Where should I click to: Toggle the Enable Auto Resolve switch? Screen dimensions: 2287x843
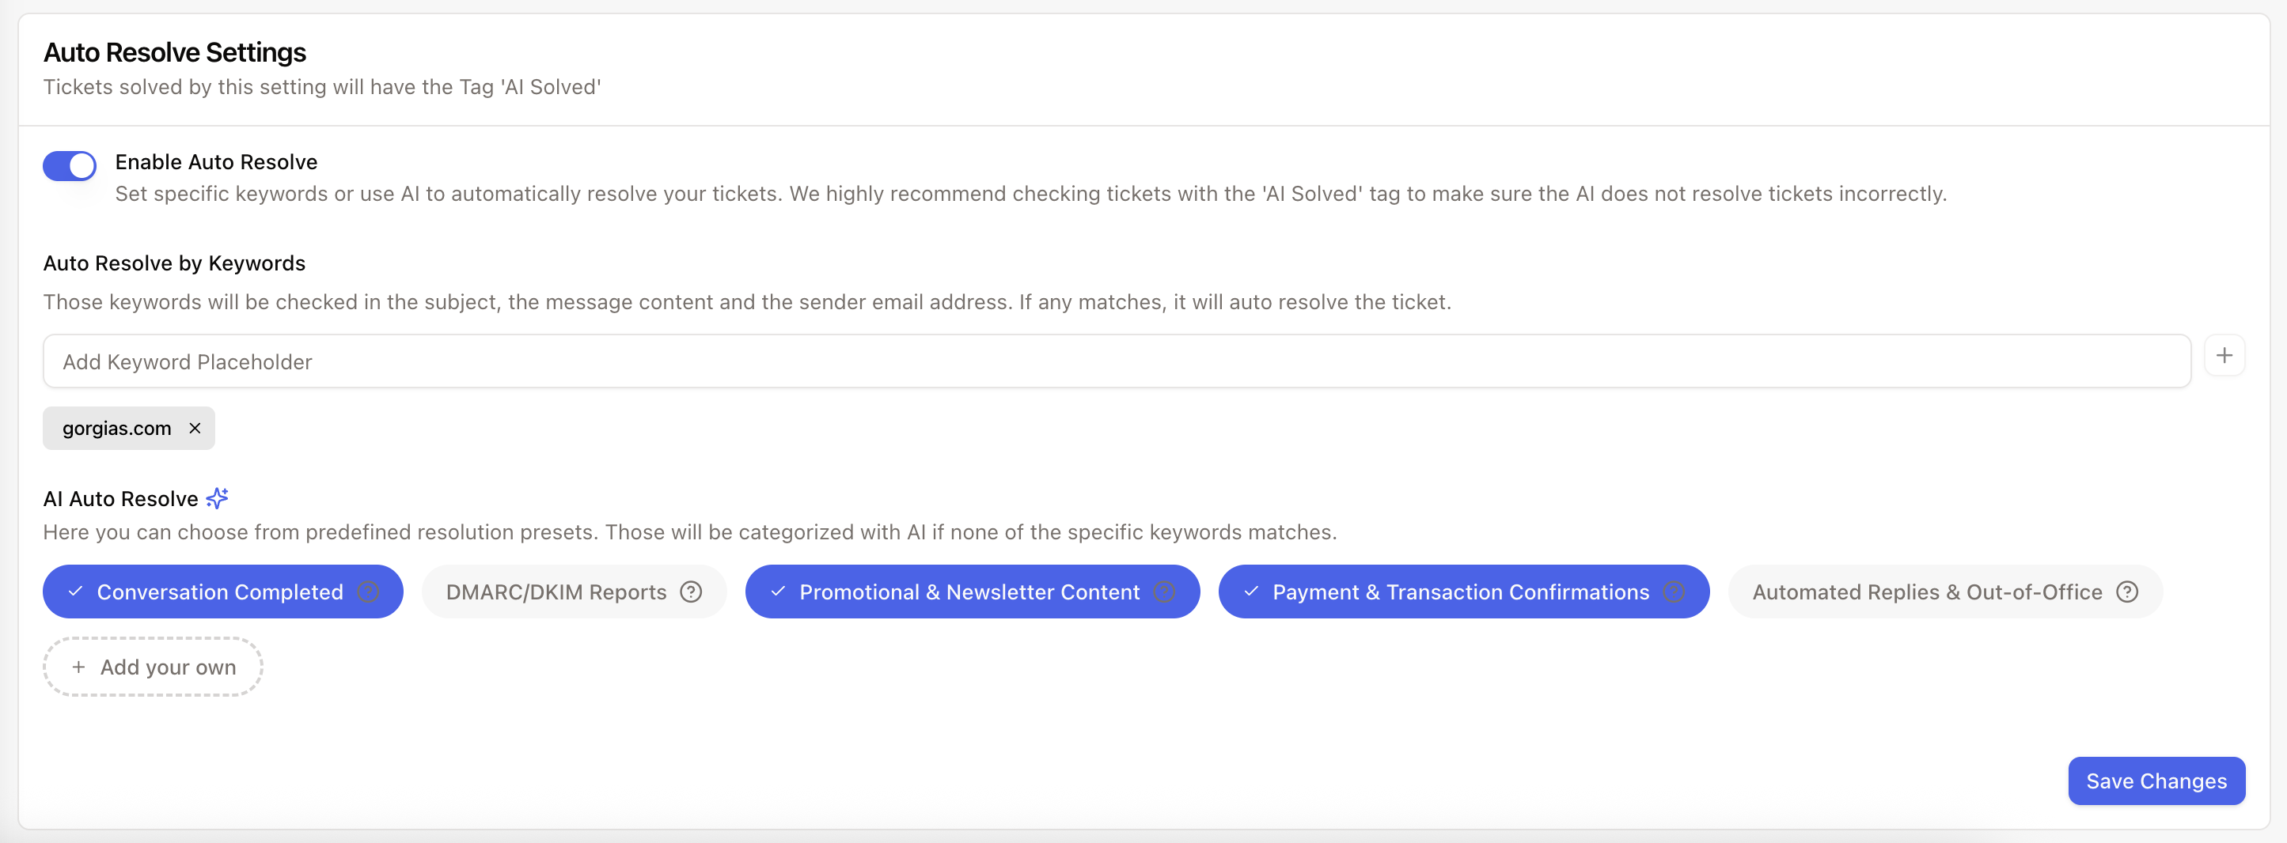click(x=70, y=165)
